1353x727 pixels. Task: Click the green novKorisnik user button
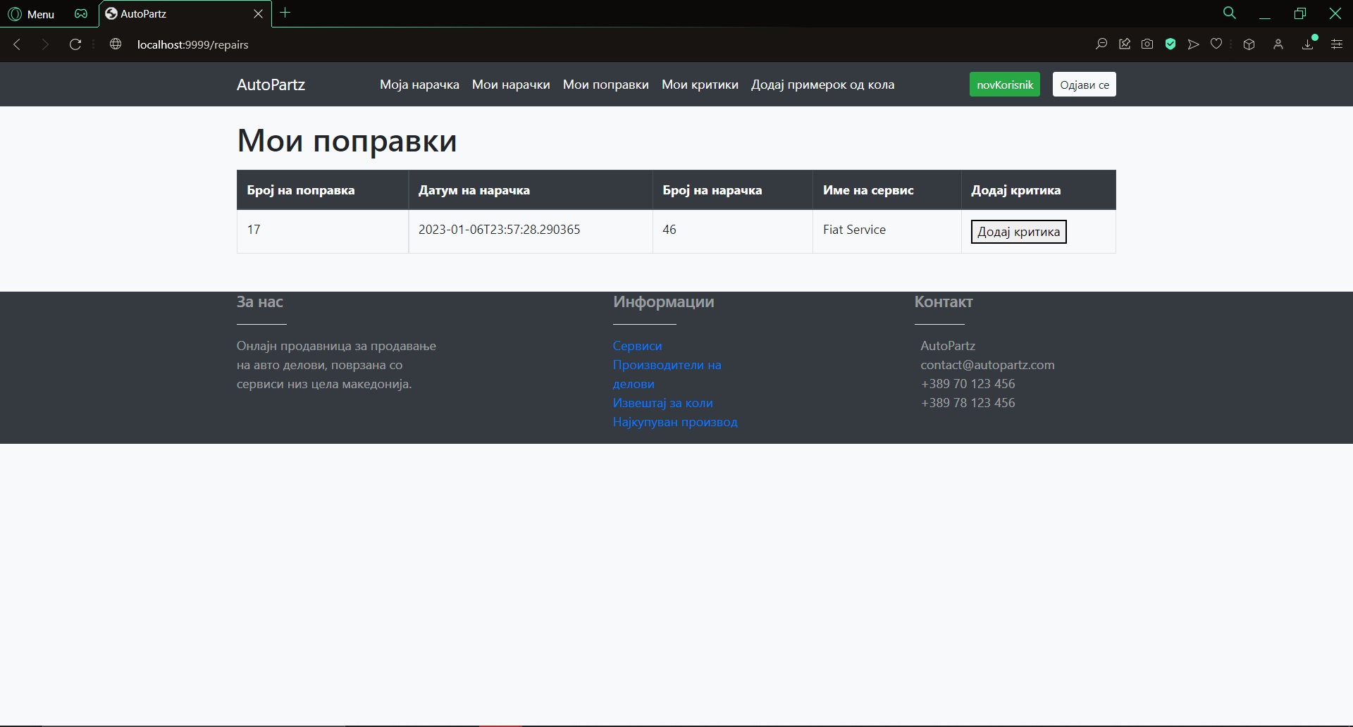[x=1004, y=85]
